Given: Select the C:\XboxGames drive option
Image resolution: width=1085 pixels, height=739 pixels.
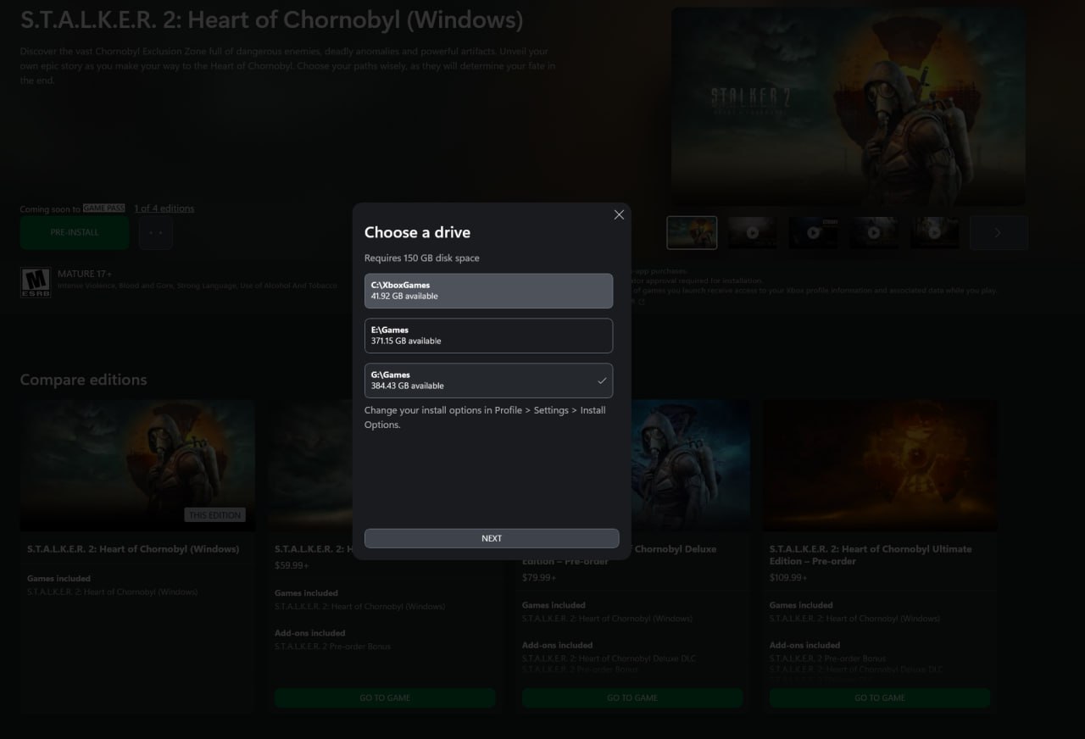Looking at the screenshot, I should click(x=488, y=291).
